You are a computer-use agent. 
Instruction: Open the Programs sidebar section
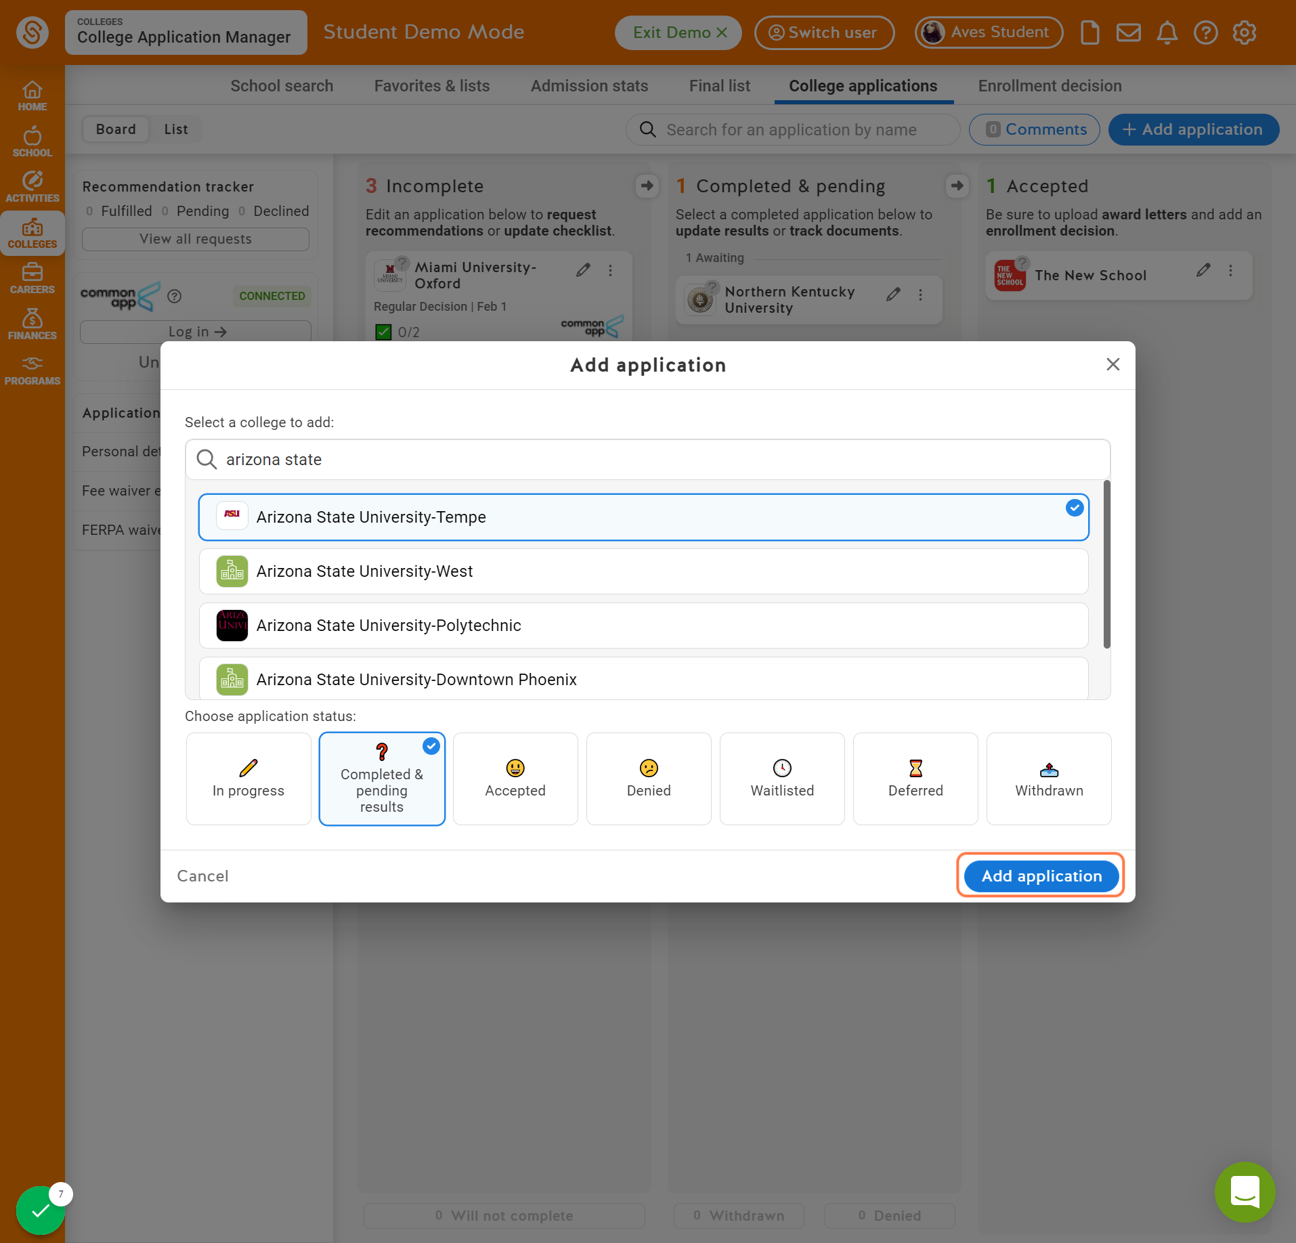pyautogui.click(x=32, y=370)
